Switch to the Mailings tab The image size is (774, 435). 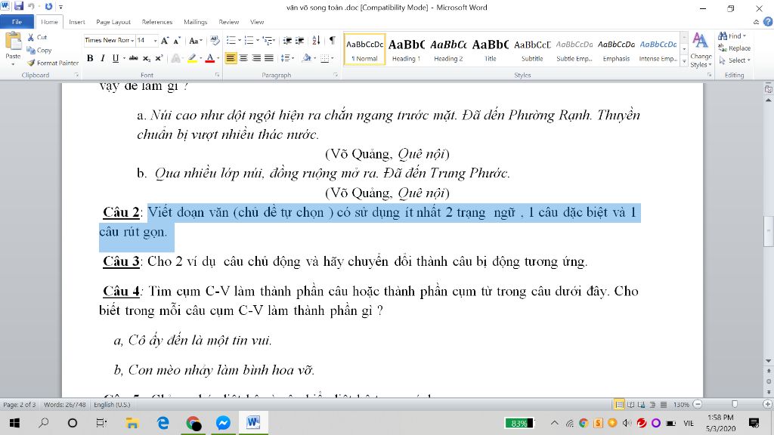pyautogui.click(x=196, y=22)
